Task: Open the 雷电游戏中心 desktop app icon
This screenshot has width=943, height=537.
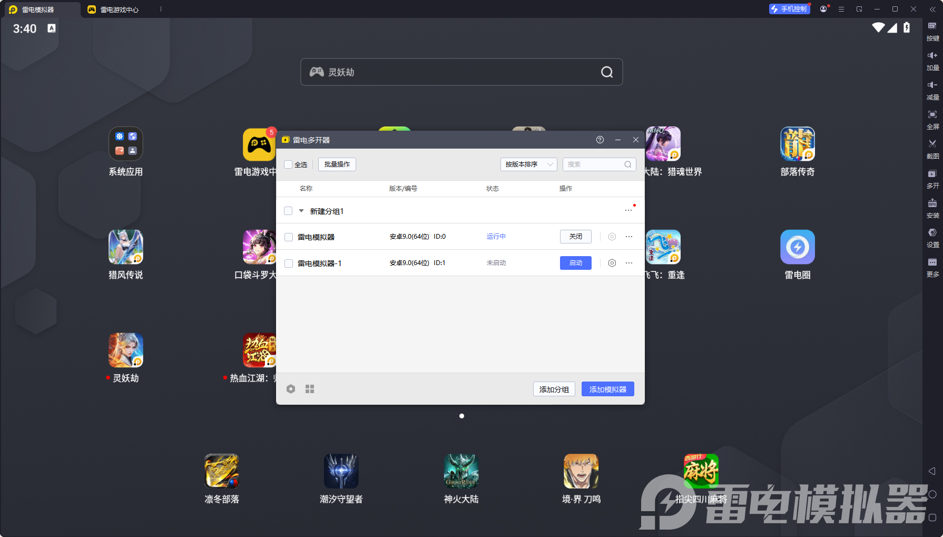Action: (x=259, y=144)
